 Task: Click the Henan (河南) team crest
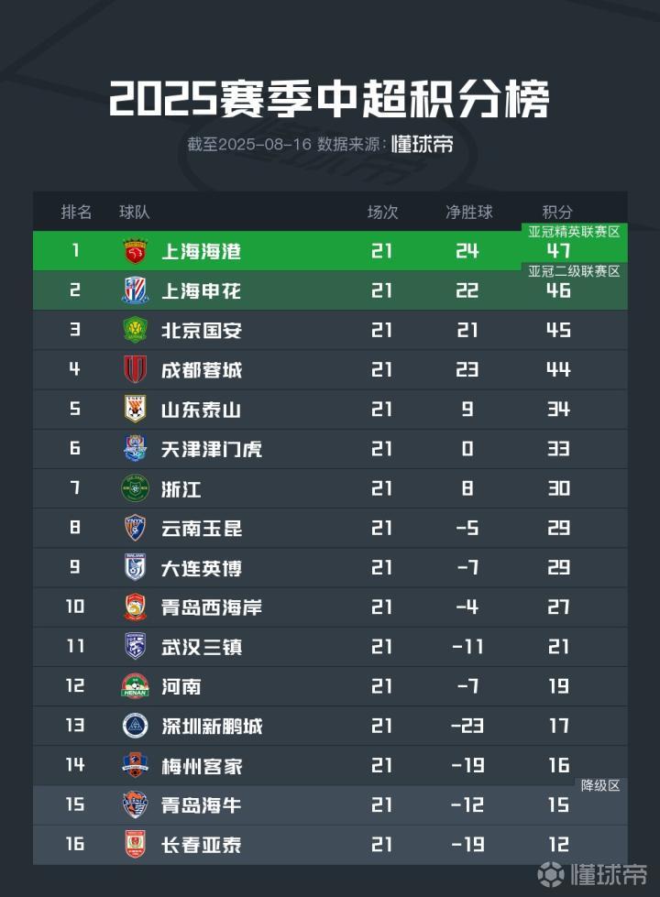click(x=135, y=686)
